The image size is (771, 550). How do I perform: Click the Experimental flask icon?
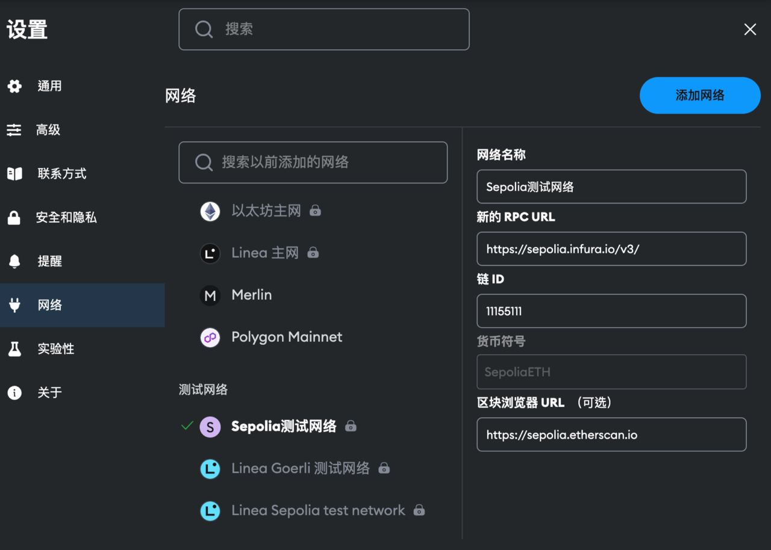14,348
